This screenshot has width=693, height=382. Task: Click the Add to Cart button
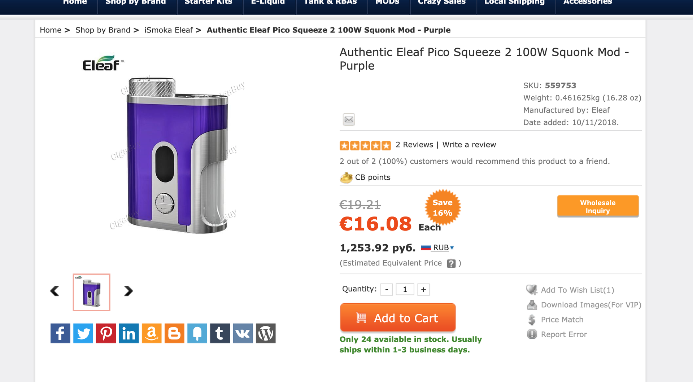(x=397, y=318)
